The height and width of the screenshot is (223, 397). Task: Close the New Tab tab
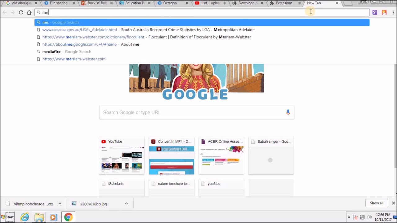point(337,3)
